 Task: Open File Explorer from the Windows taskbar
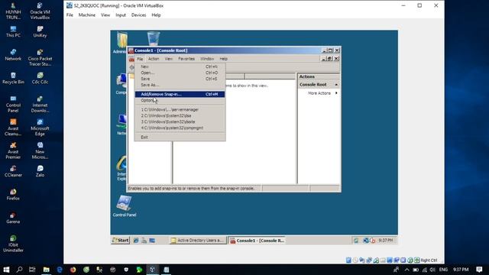coord(46,270)
